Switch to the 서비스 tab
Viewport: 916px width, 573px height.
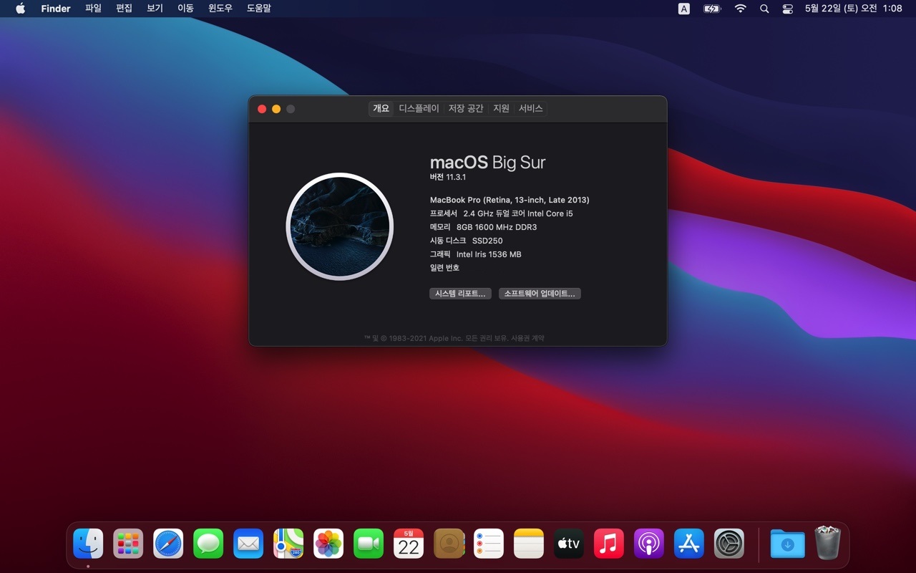pos(531,108)
